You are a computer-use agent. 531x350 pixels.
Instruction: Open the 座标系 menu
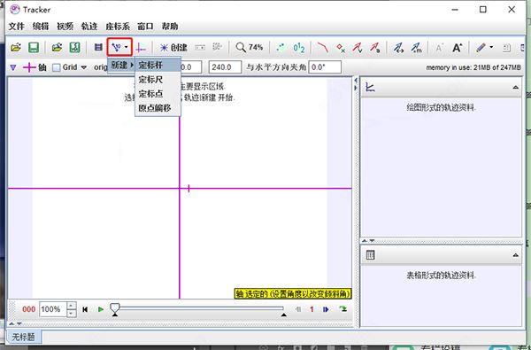[118, 27]
